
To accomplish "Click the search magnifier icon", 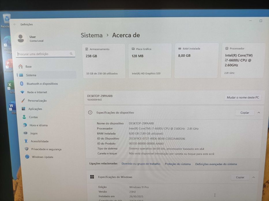I will [71, 54].
